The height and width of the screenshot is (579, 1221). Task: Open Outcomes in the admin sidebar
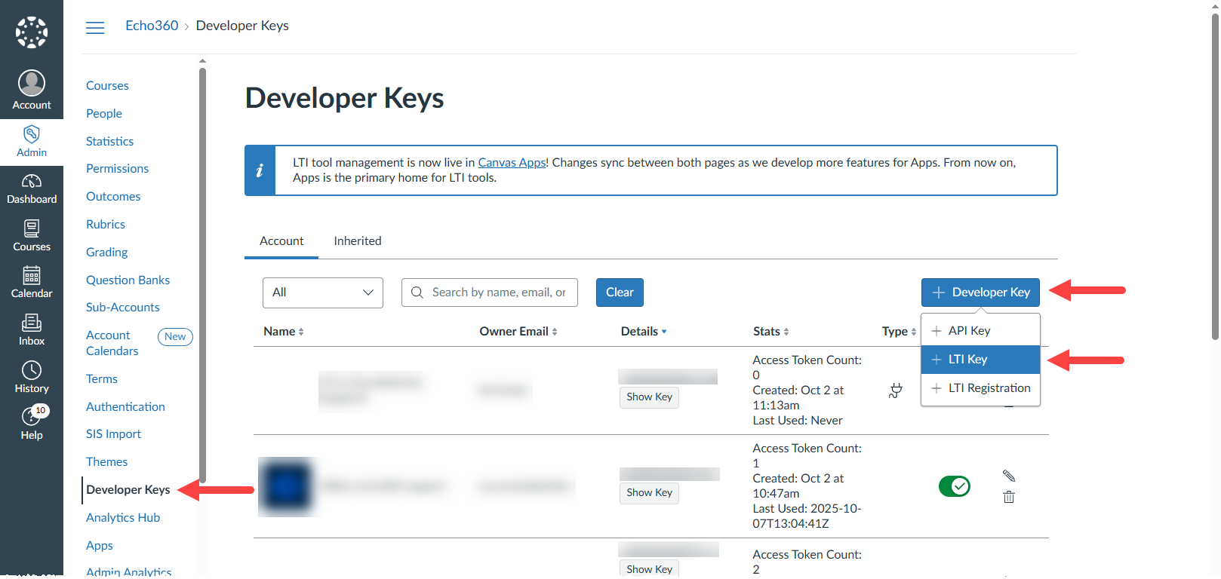coord(113,197)
